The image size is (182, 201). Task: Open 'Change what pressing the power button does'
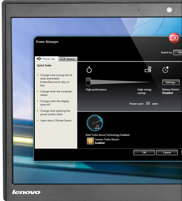[x=55, y=112]
